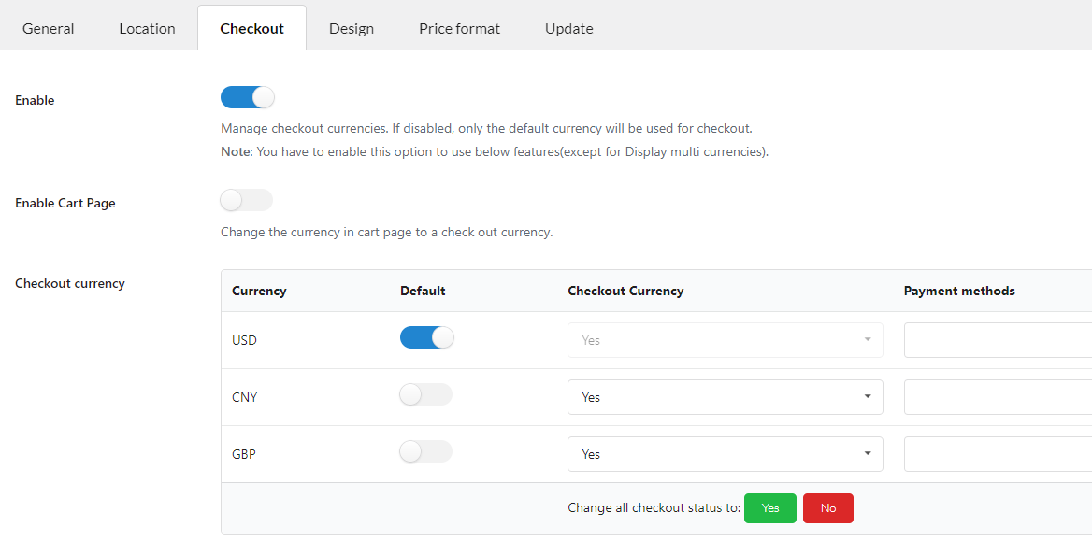The width and height of the screenshot is (1092, 542).
Task: Open GBP Checkout Currency dropdown
Action: pos(725,454)
